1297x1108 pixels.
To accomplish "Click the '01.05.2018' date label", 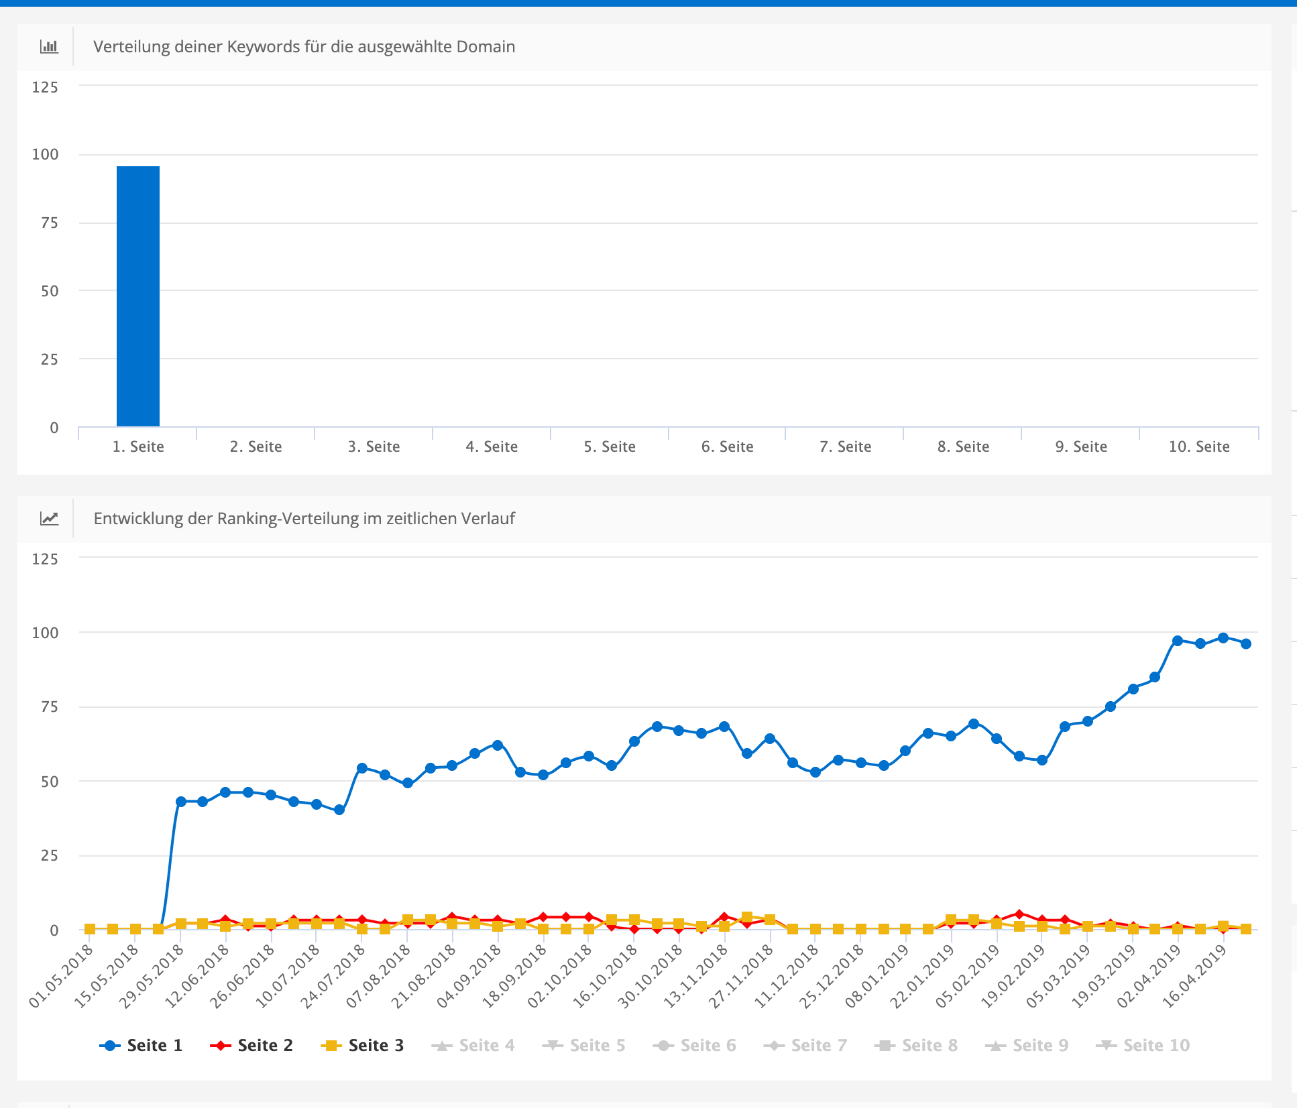I will (x=62, y=976).
